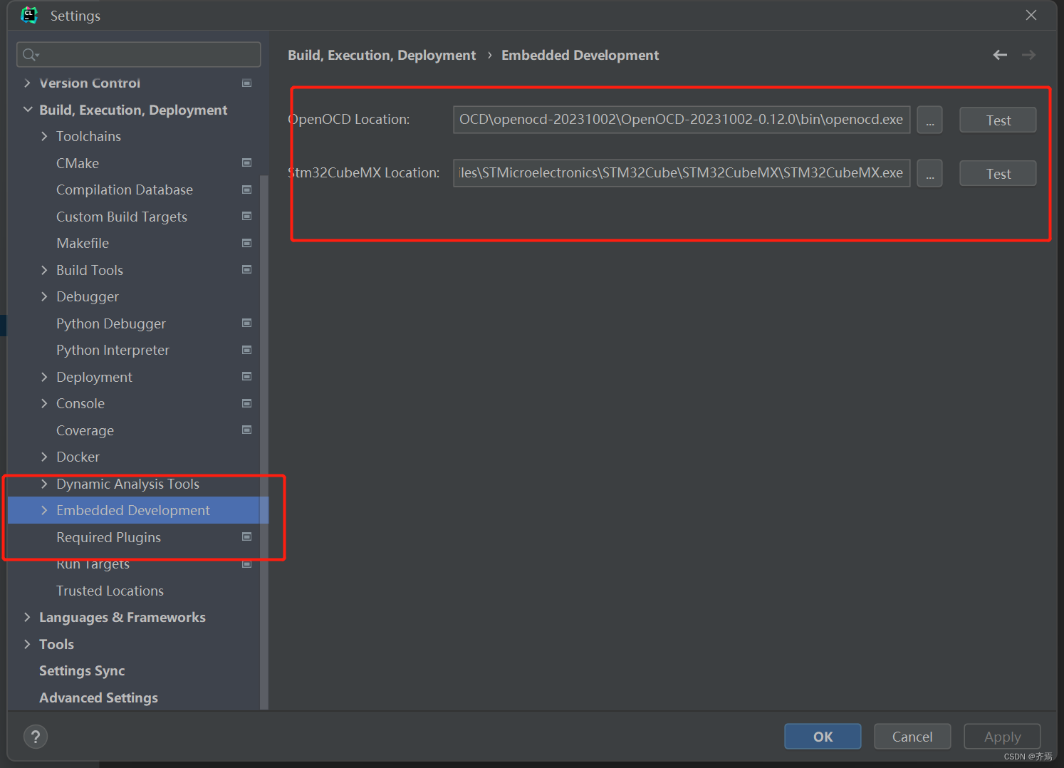Expand the Deployment node
This screenshot has width=1064, height=768.
(x=44, y=377)
